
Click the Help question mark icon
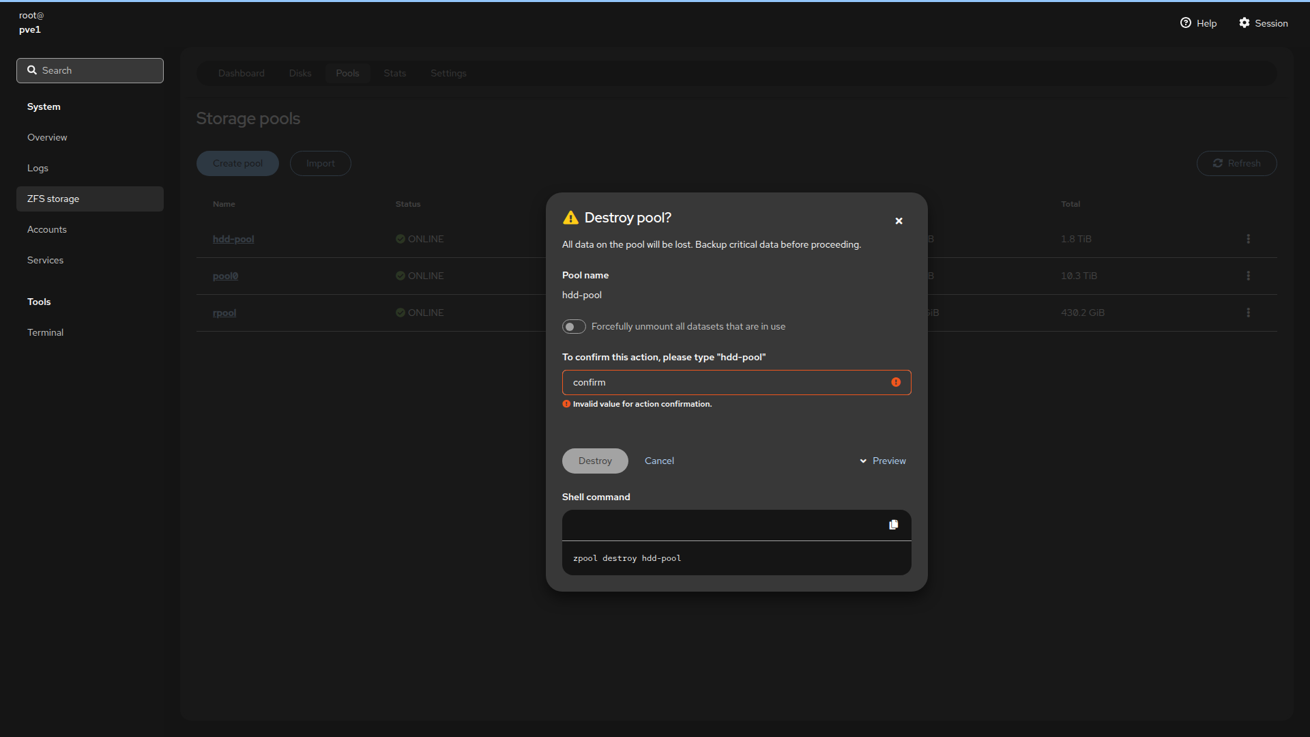pos(1186,23)
